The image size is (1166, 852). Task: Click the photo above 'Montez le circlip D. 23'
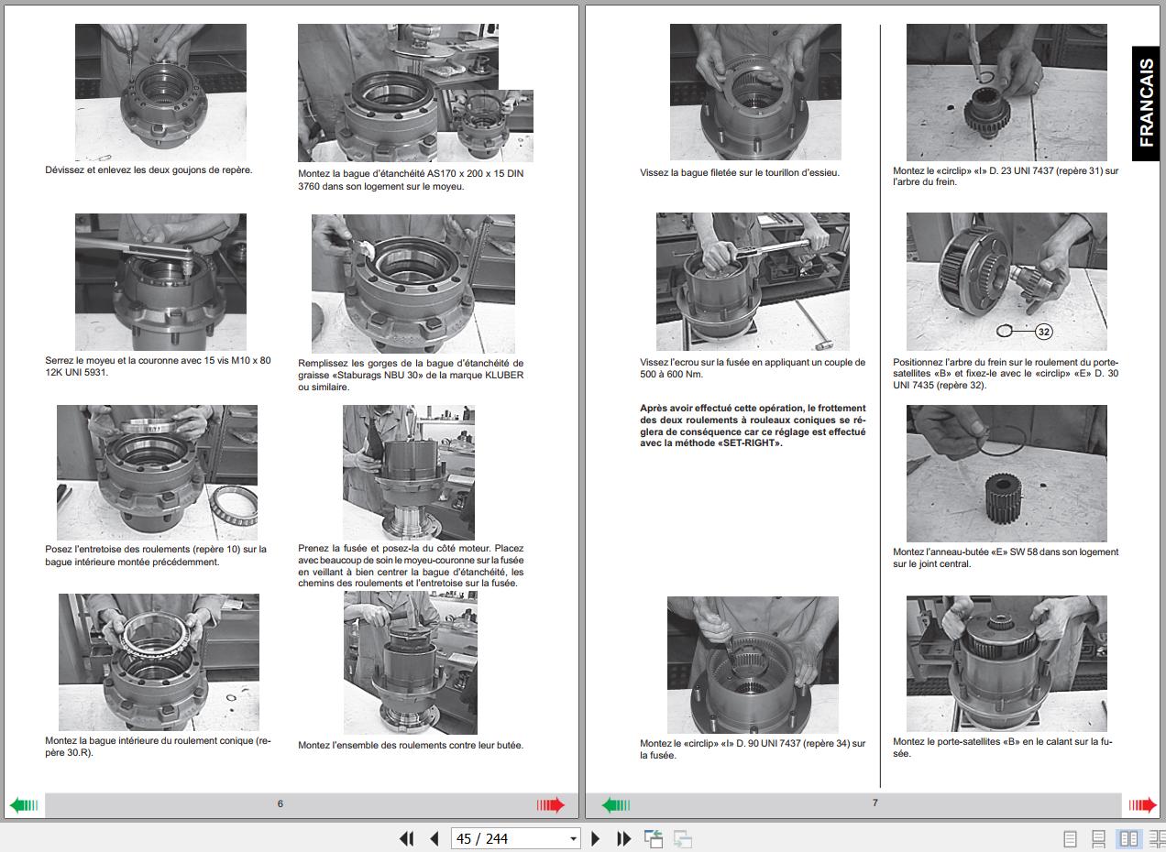(x=1006, y=93)
